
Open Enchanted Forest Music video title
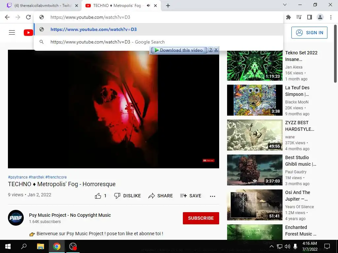pyautogui.click(x=301, y=231)
